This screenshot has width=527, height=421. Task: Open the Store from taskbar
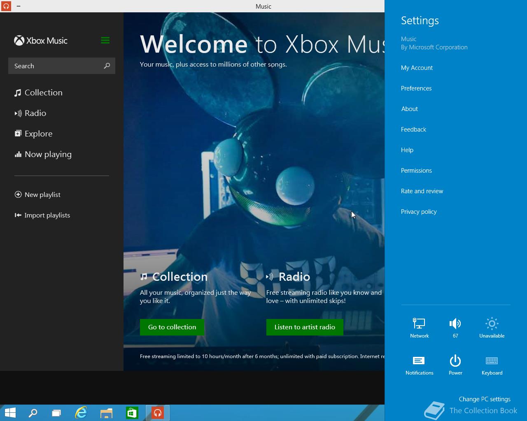[132, 413]
